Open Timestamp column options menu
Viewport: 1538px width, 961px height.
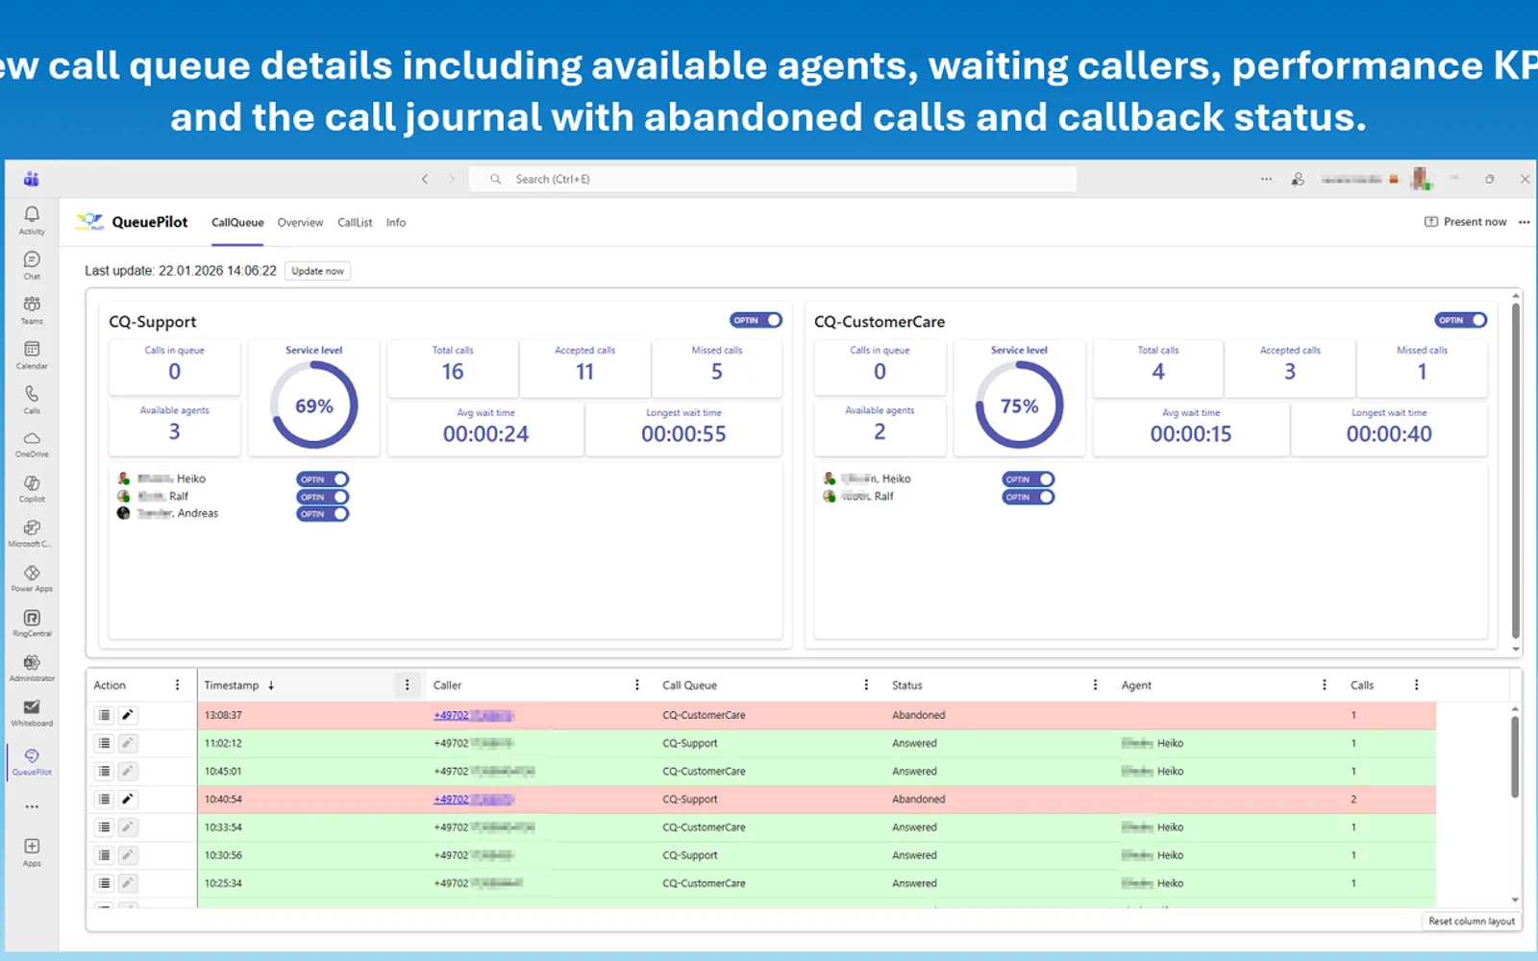tap(407, 685)
